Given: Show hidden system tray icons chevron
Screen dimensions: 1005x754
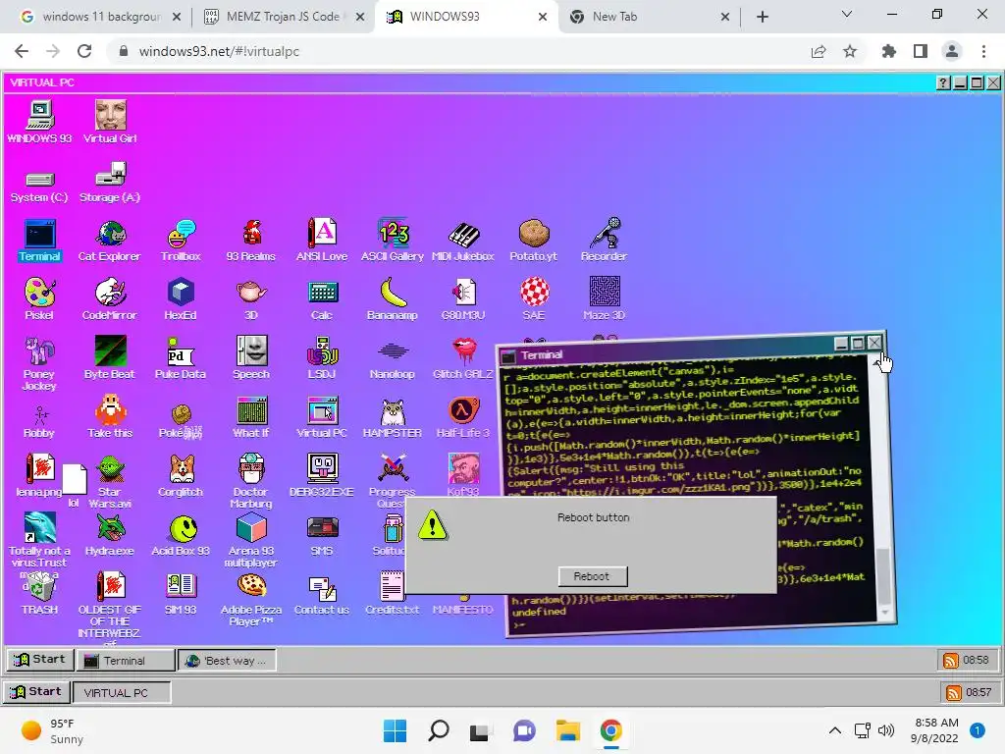Looking at the screenshot, I should click(x=834, y=730).
